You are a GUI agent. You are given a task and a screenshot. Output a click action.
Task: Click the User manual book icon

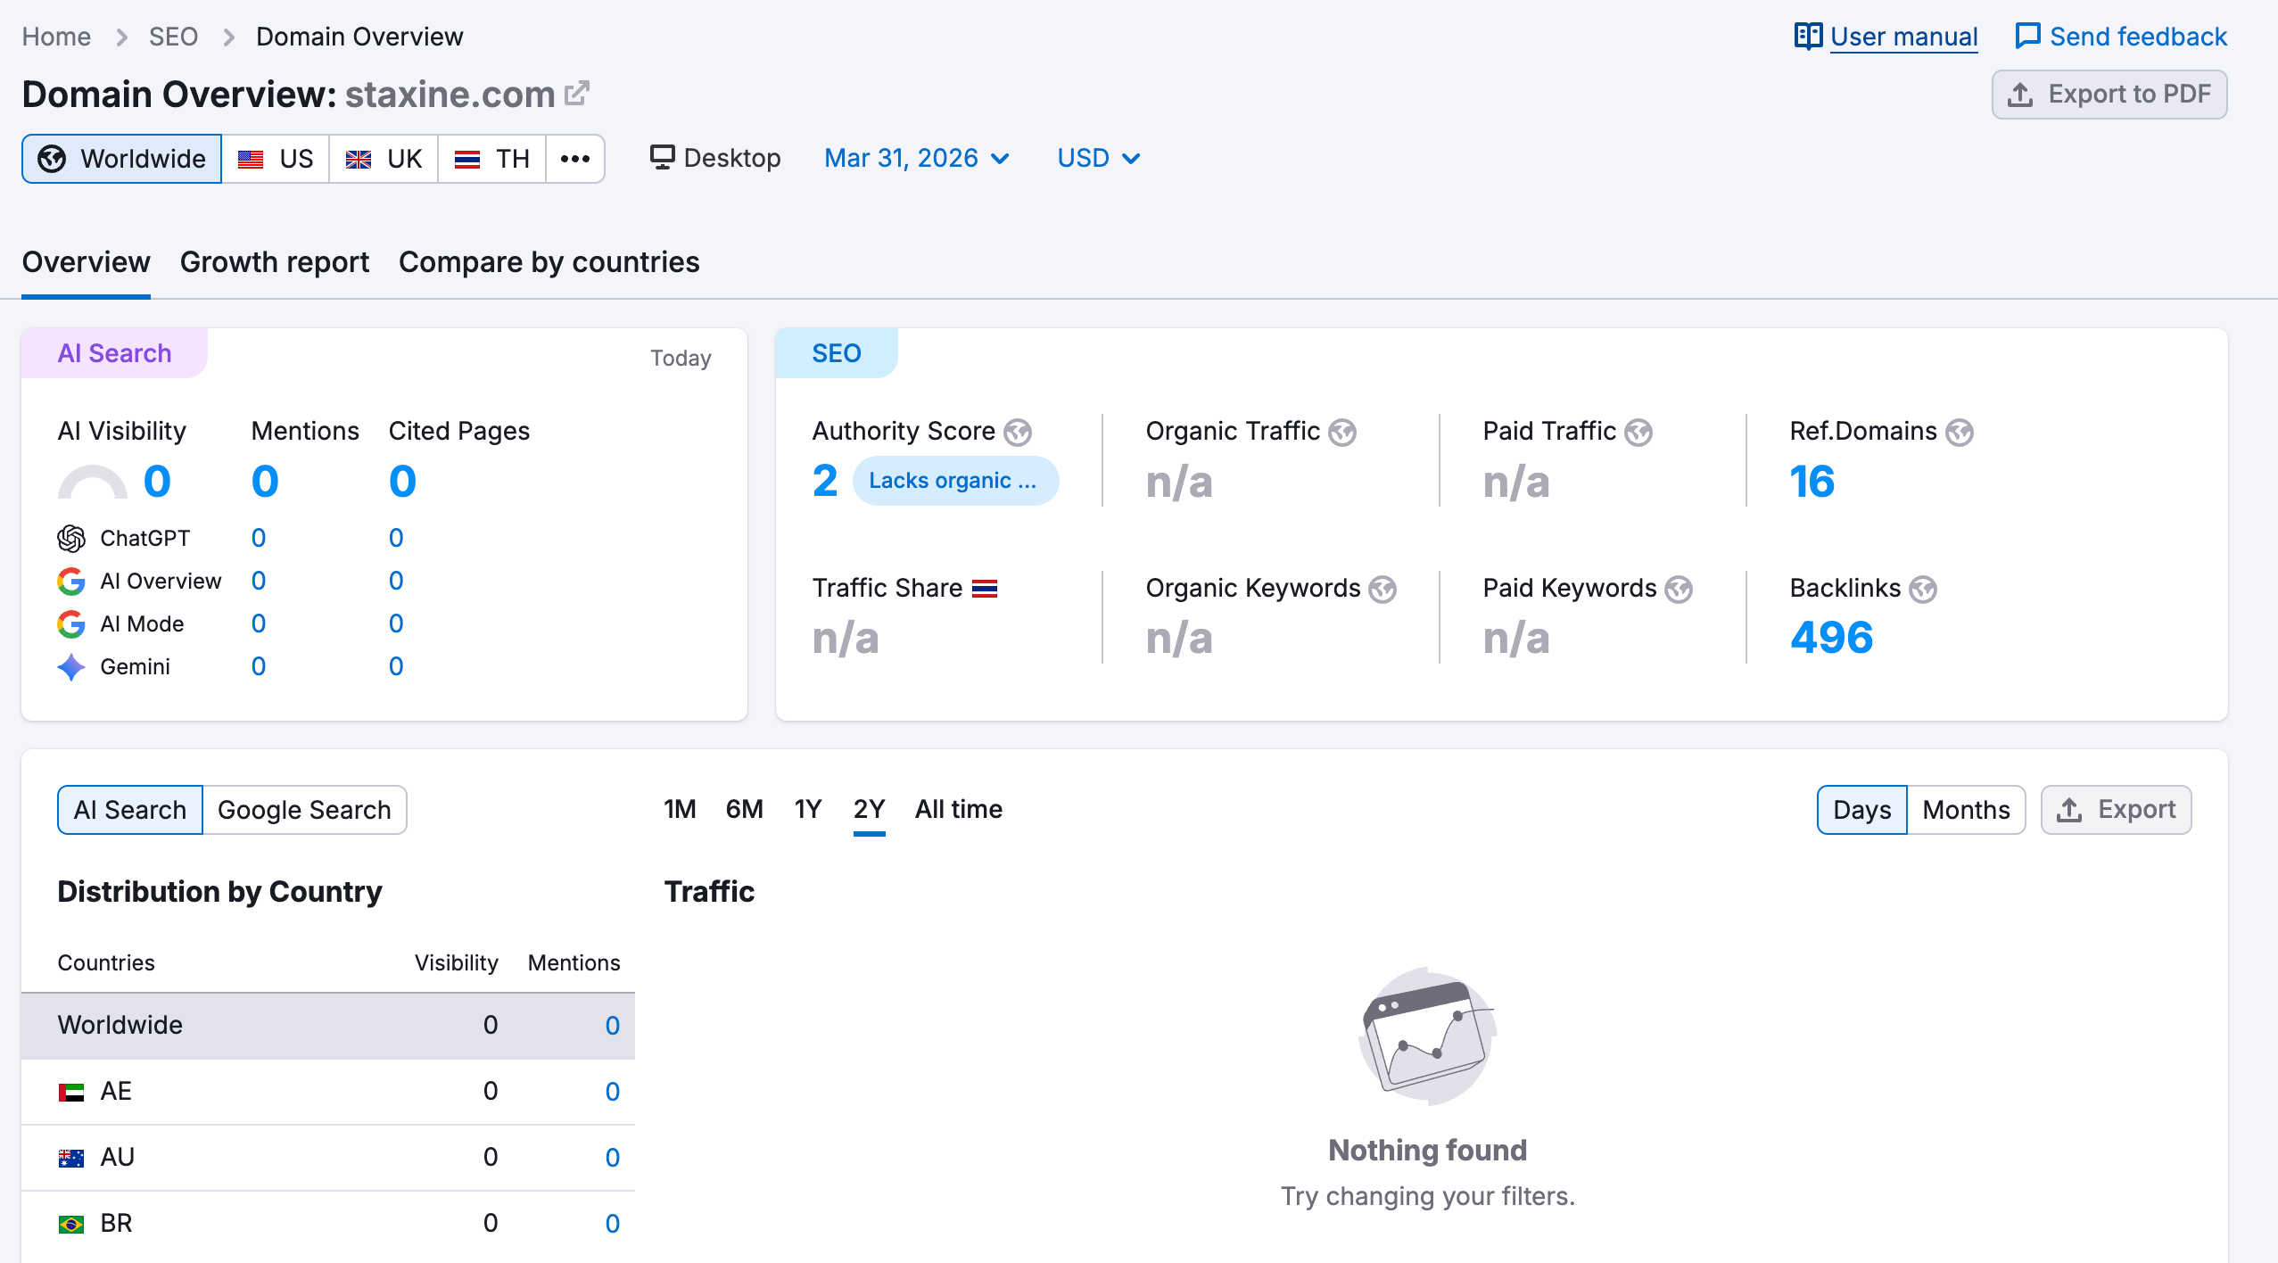point(1808,37)
